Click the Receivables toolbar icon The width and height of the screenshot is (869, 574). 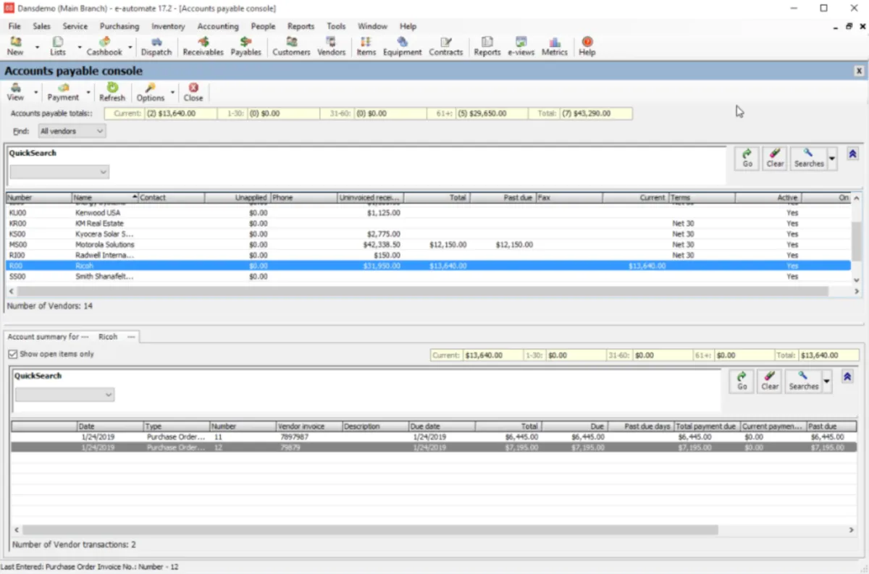click(x=203, y=46)
